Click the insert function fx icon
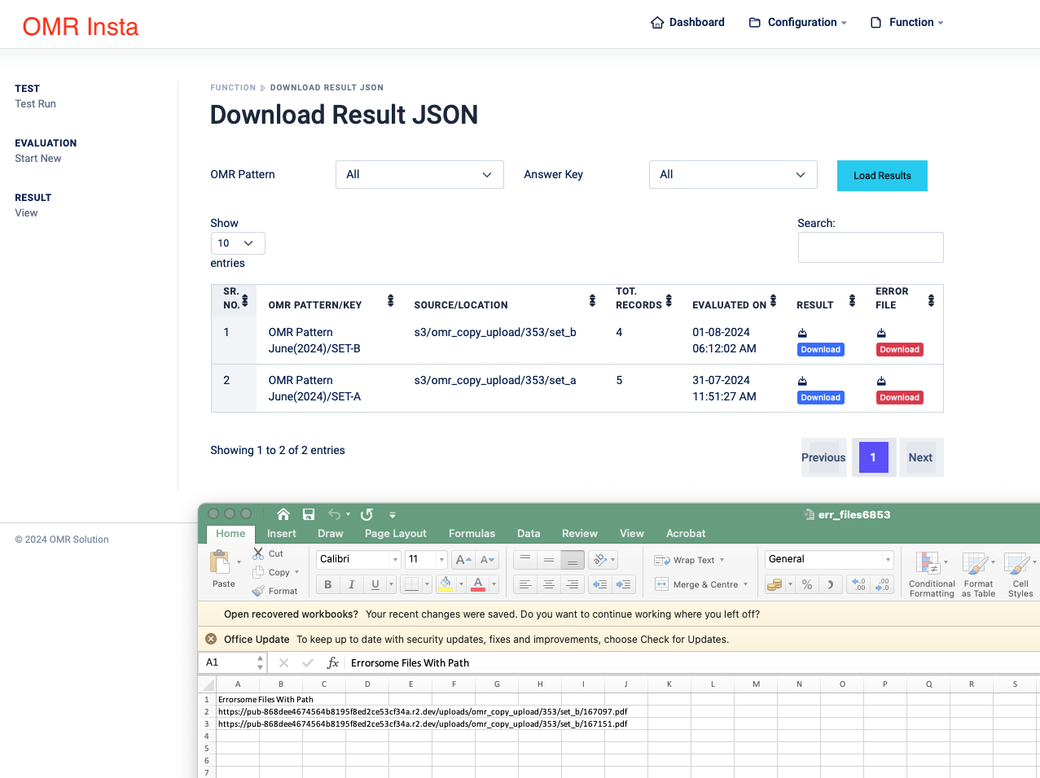 pyautogui.click(x=332, y=662)
